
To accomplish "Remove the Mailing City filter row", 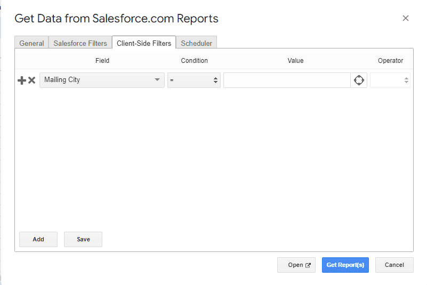I will click(x=31, y=80).
